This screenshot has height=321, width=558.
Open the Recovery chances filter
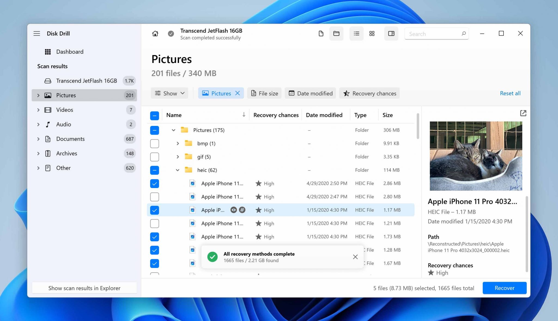(369, 93)
